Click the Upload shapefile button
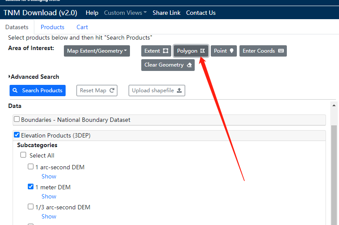 click(157, 91)
